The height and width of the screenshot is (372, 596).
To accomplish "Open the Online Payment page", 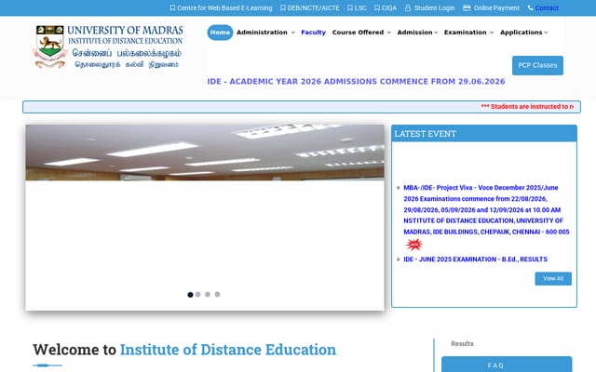I will pyautogui.click(x=496, y=8).
